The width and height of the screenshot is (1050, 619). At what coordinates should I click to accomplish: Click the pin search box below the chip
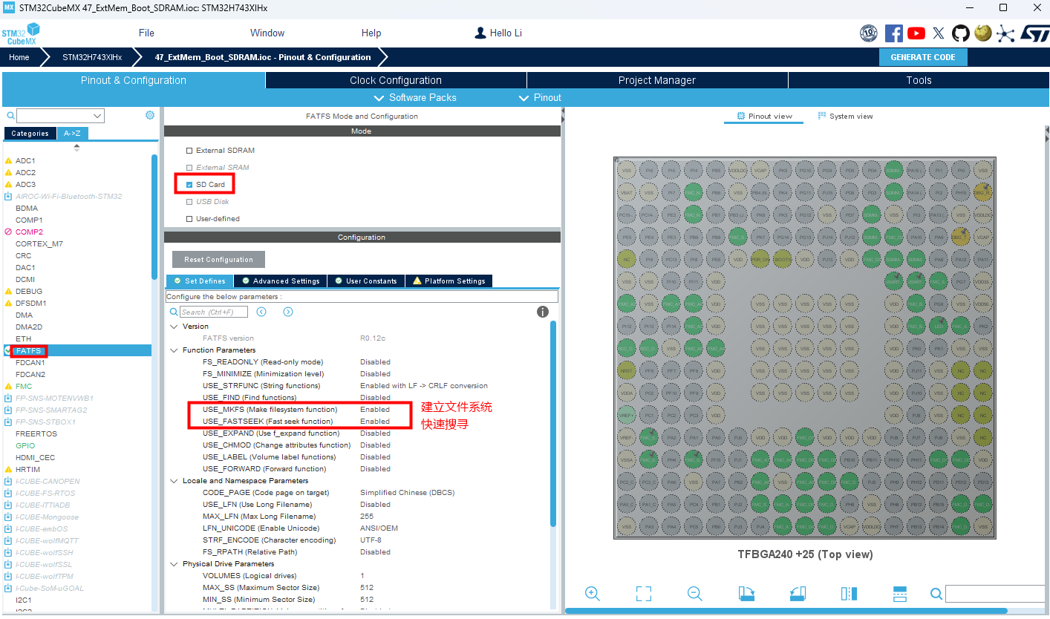pyautogui.click(x=997, y=594)
